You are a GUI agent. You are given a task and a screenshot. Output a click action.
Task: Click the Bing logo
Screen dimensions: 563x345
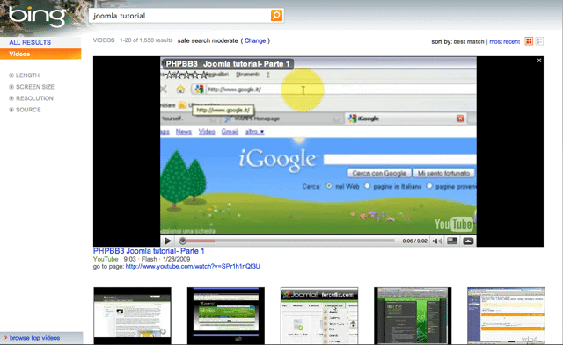(x=37, y=17)
